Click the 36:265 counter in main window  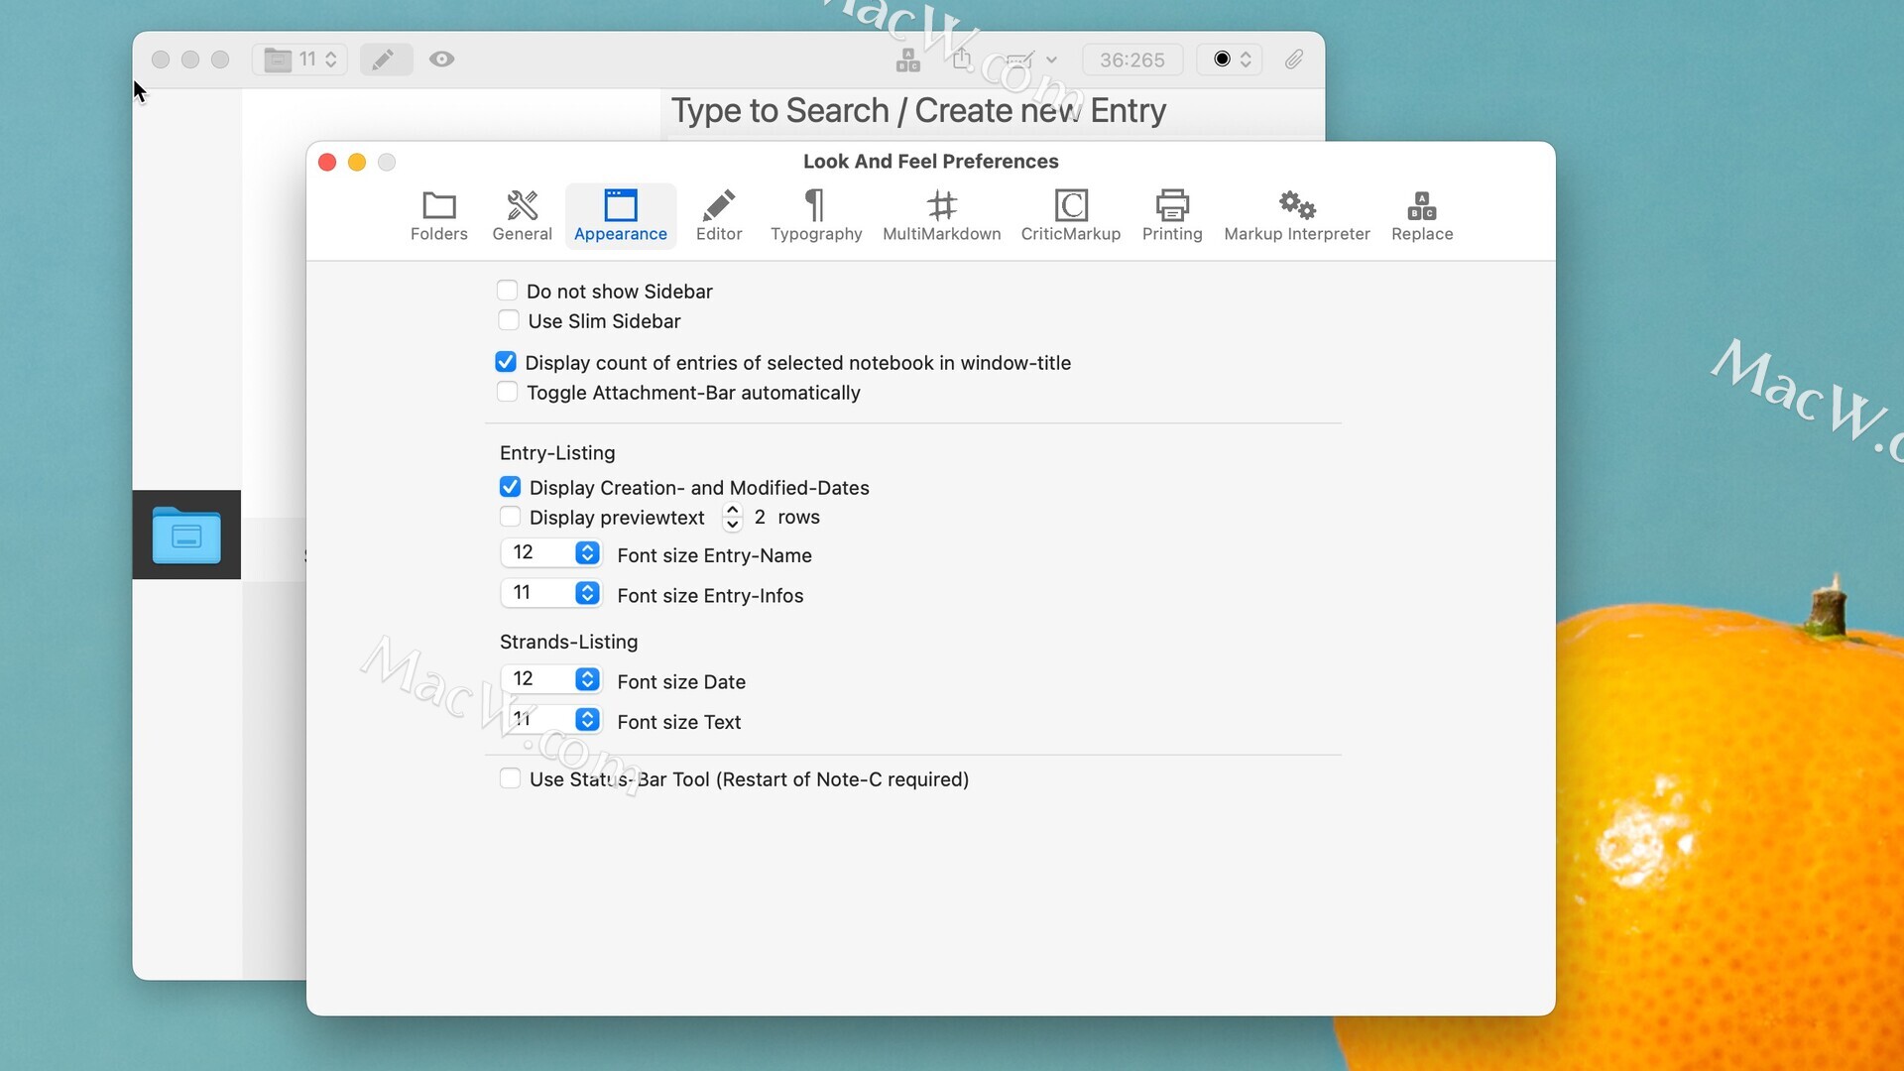pos(1131,59)
